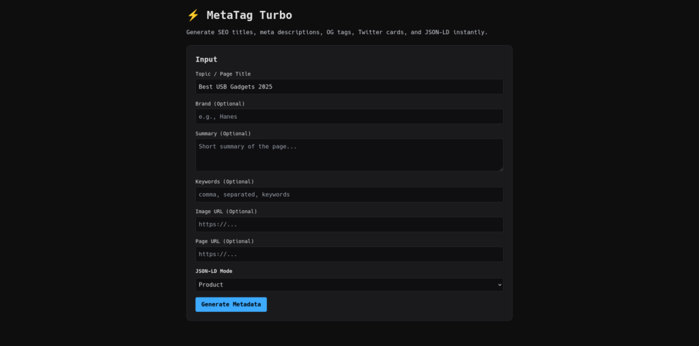Focus the Keywords input box

tap(349, 194)
